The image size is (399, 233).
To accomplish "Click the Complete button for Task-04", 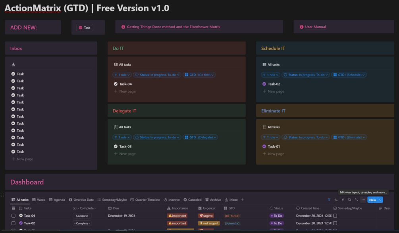I will click(x=82, y=216).
